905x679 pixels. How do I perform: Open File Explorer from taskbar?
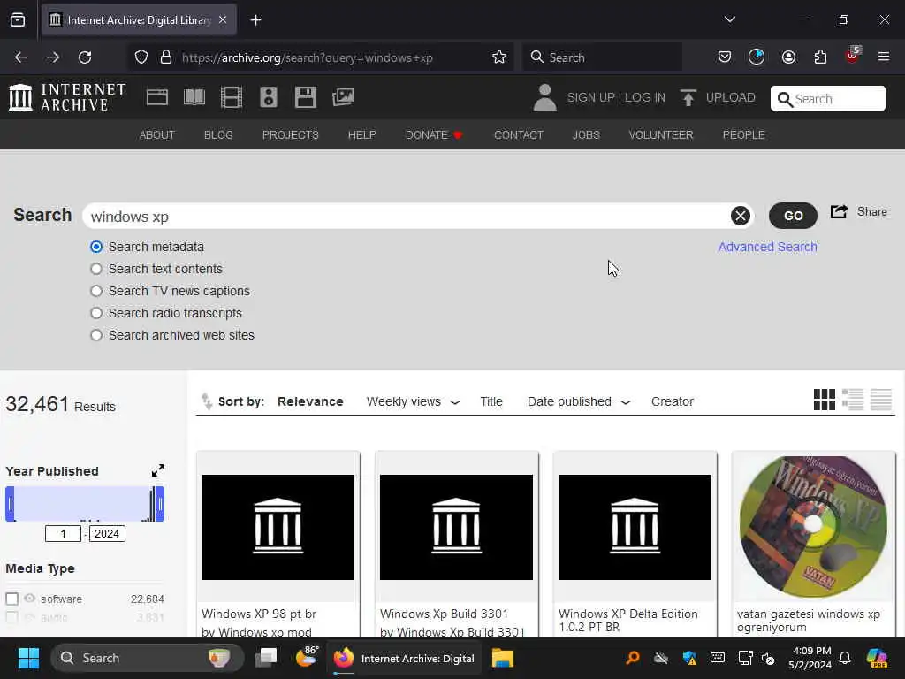pyautogui.click(x=503, y=658)
